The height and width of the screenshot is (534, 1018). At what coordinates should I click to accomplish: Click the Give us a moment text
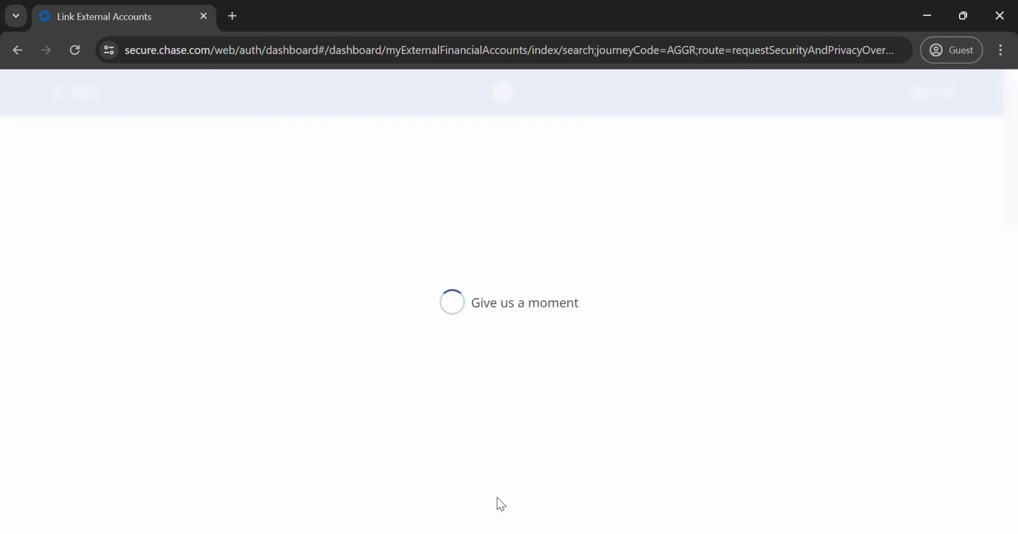(x=525, y=303)
